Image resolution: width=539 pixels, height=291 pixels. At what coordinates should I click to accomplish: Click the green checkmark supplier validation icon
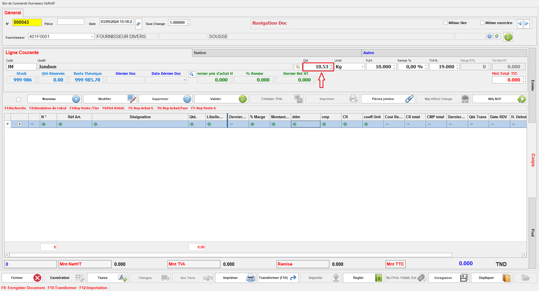tap(508, 37)
